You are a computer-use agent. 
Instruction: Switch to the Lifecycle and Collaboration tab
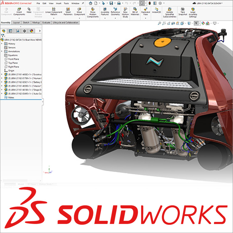click(66, 22)
